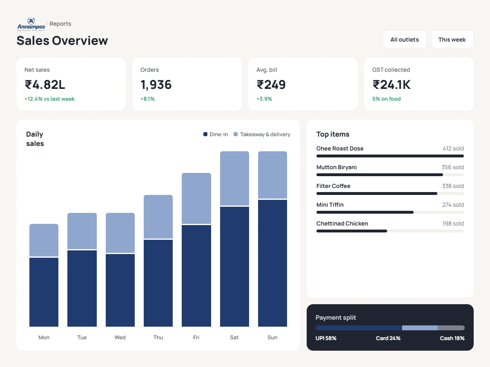
Task: Click the Chettinad Chicken item name
Action: coord(342,223)
